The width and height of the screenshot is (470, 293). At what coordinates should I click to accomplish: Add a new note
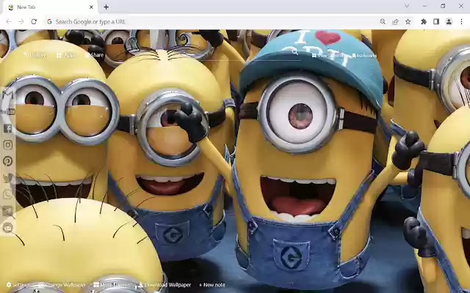[x=212, y=285]
